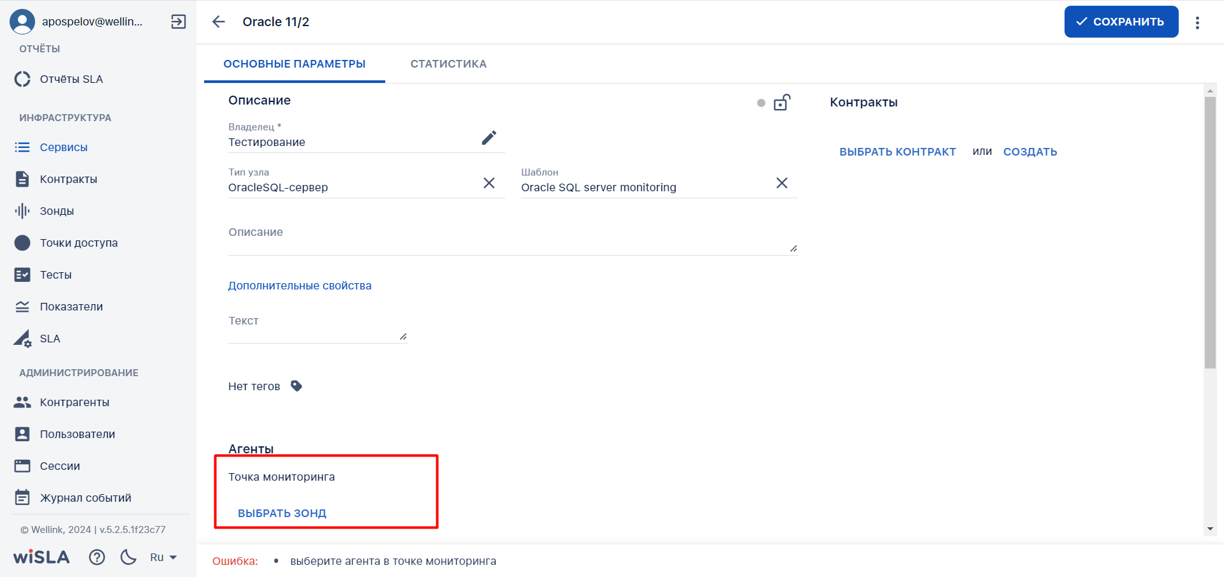Click the Oracle 11/2 page title

(276, 22)
